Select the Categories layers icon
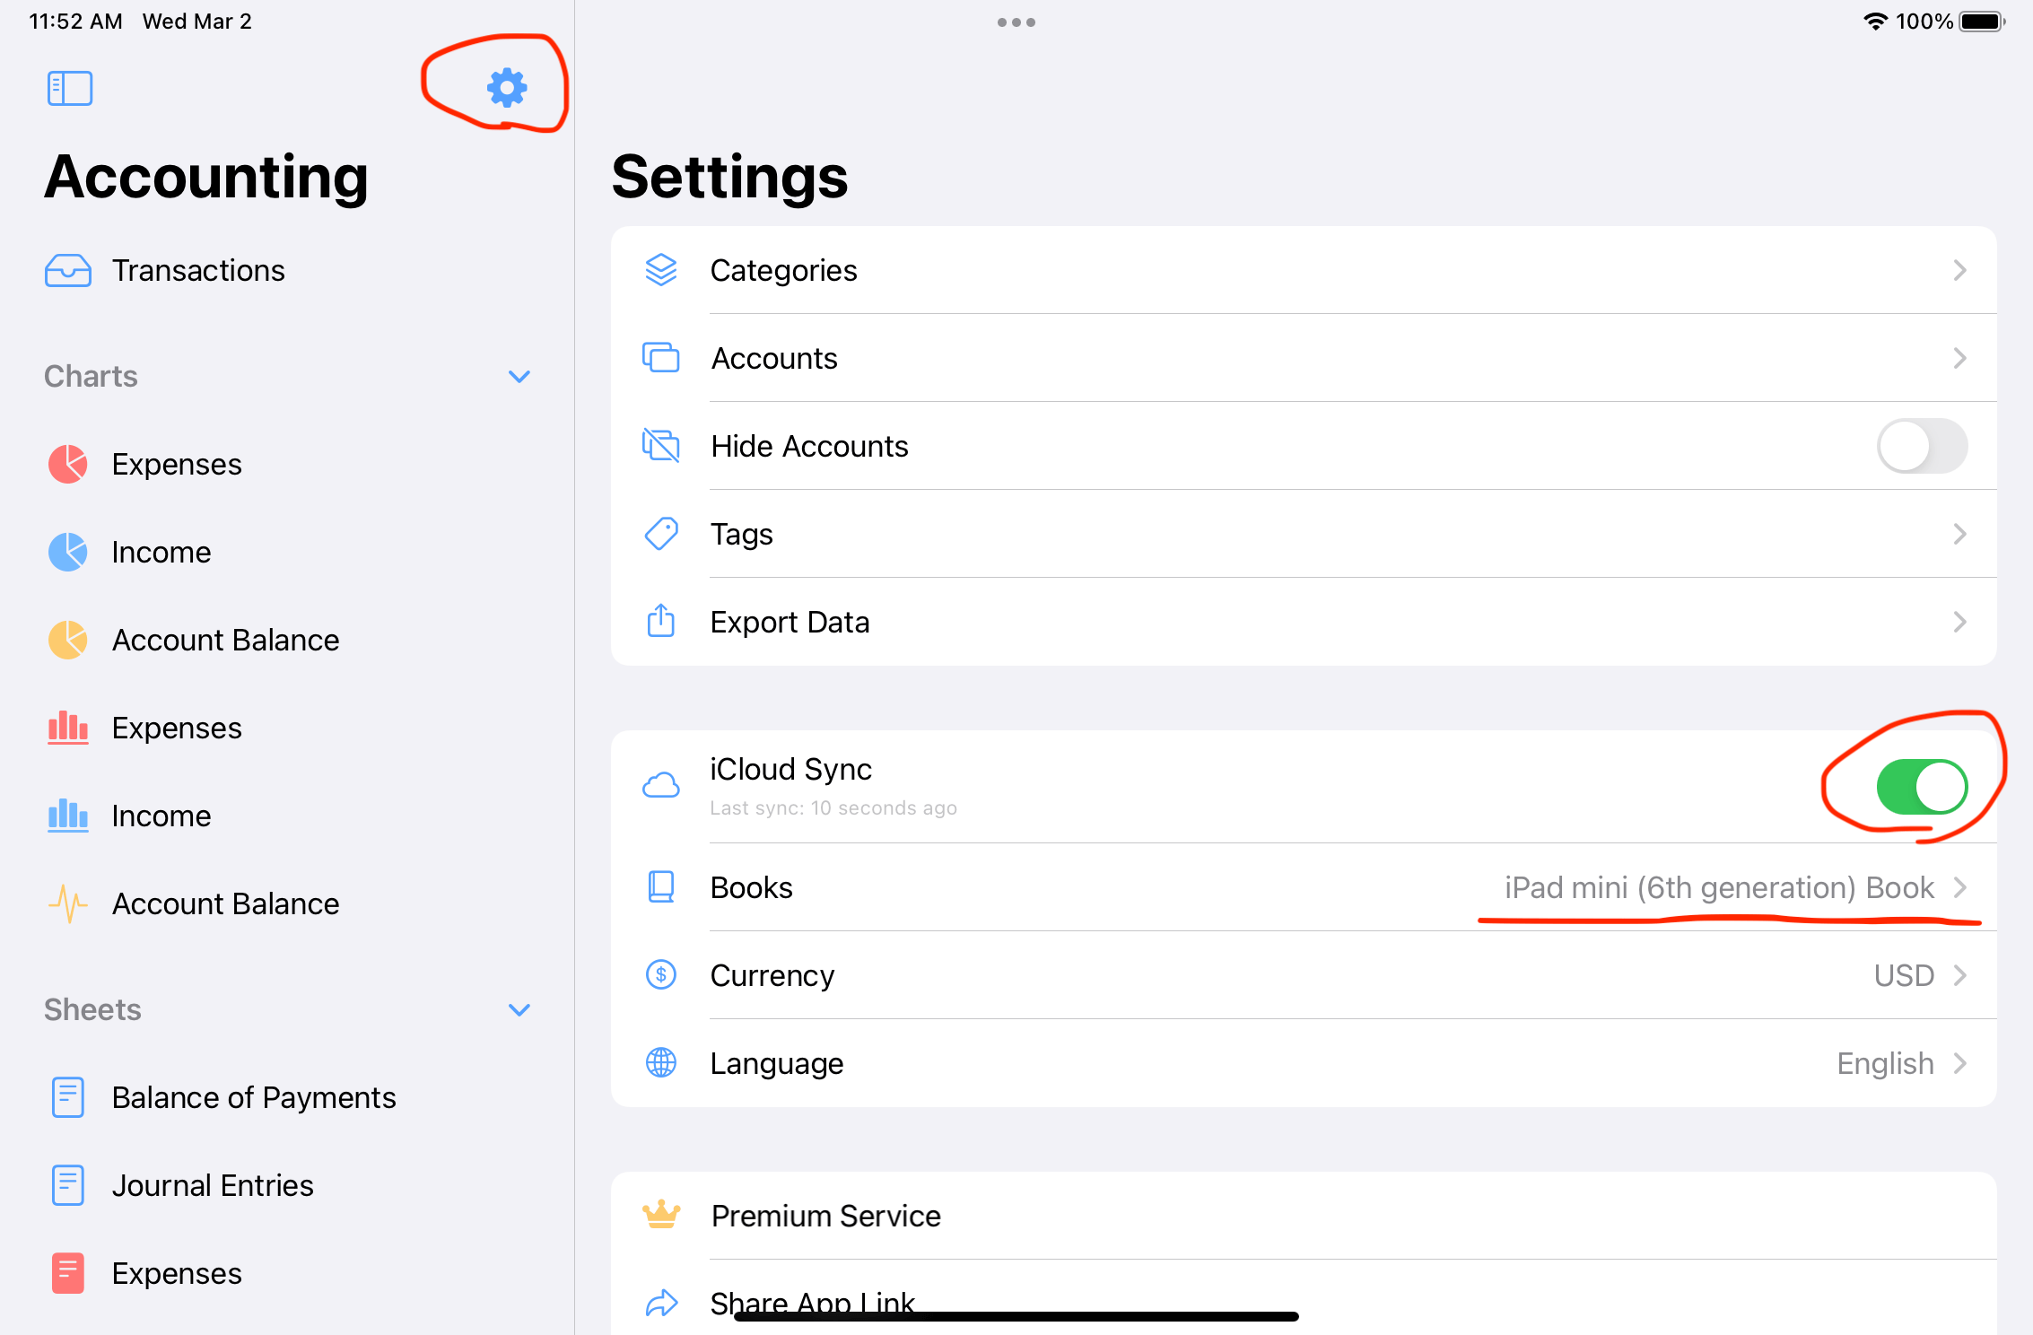Image resolution: width=2033 pixels, height=1335 pixels. tap(661, 270)
